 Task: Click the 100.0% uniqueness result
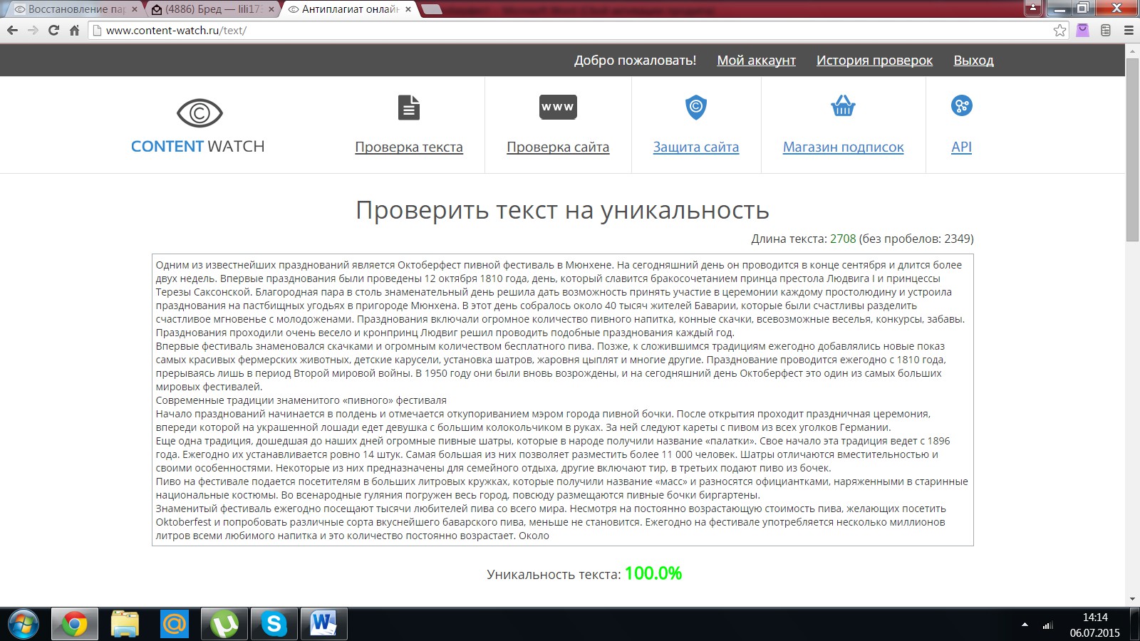pos(653,573)
